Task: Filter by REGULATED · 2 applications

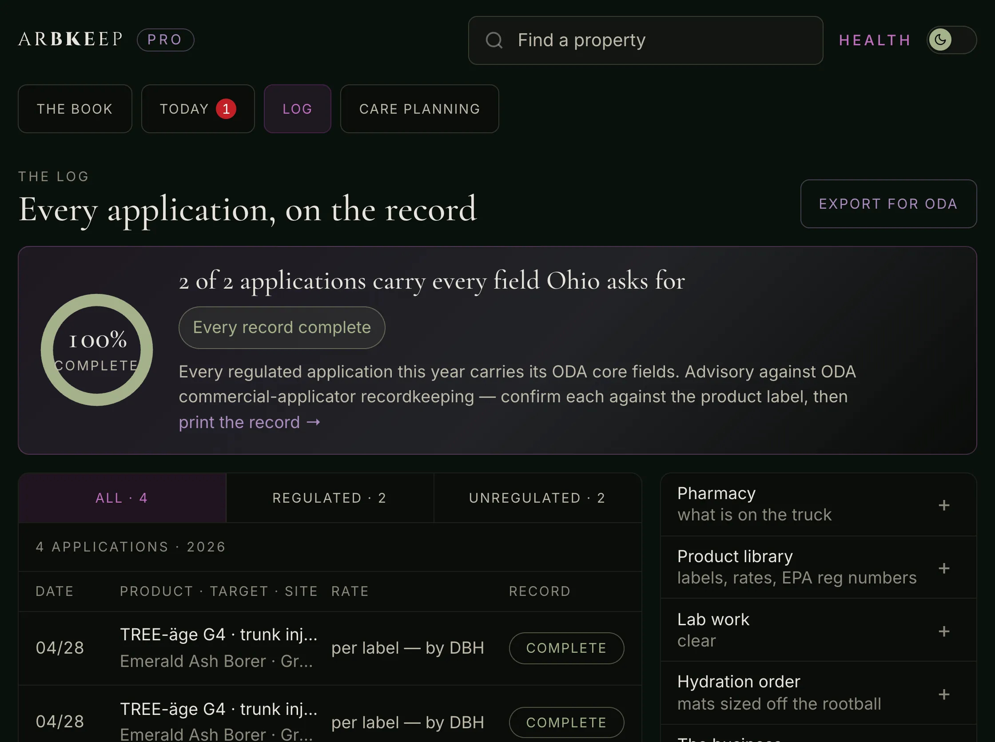Action: point(330,498)
